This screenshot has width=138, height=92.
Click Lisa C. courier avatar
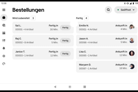(x=132, y=53)
